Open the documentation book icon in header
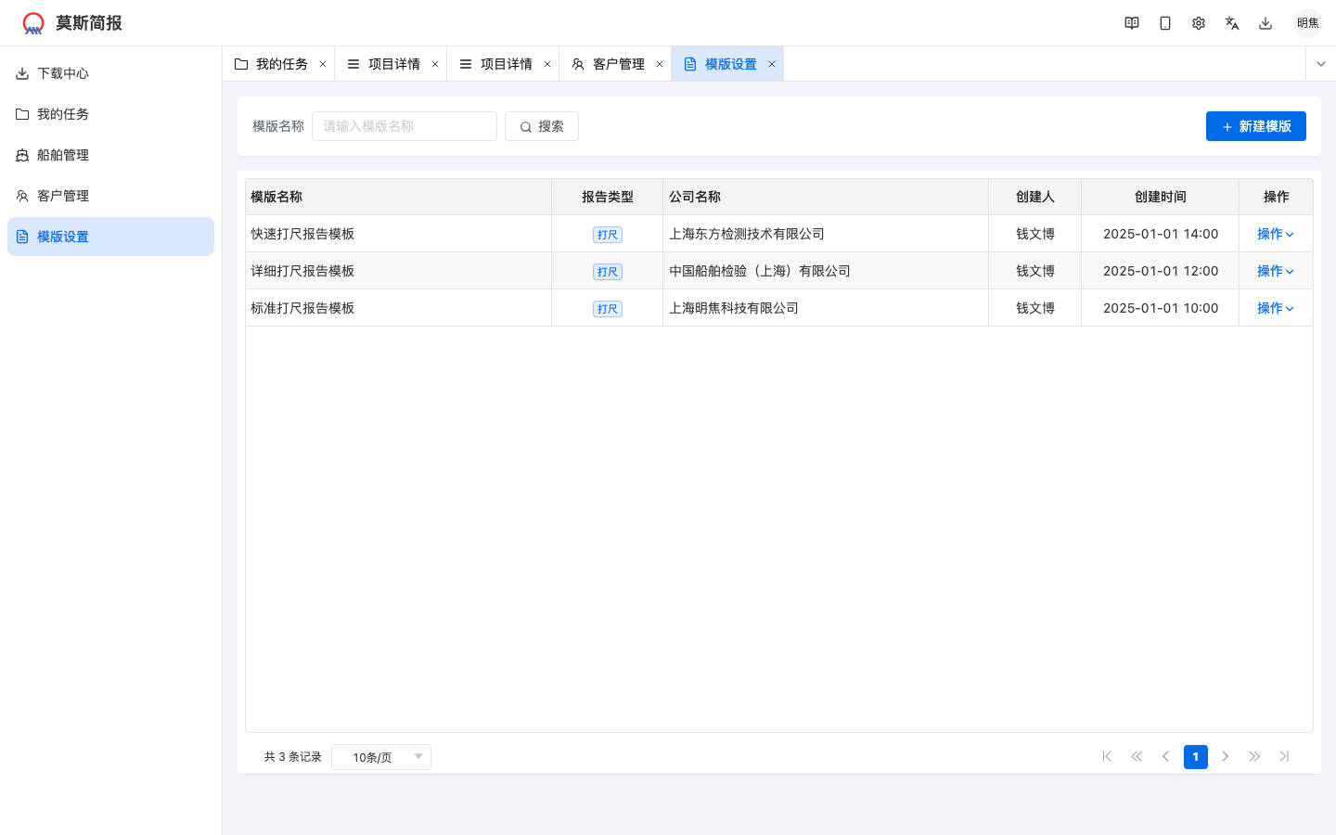1336x835 pixels. pos(1132,22)
